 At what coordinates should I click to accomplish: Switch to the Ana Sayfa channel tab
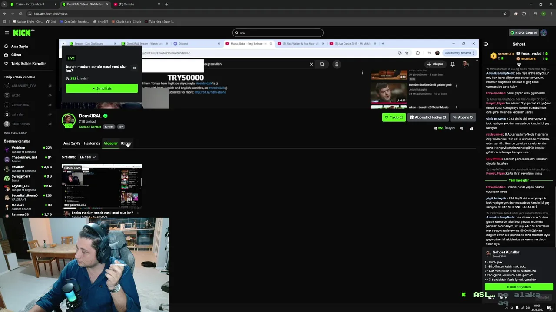coord(72,143)
